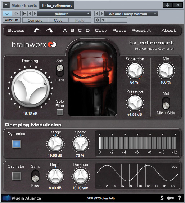Expand the arrow next to gear icon
The height and width of the screenshot is (203, 185).
103,20
